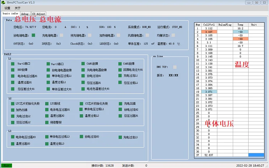
Task: Open the 设置 menu
Action: pos(7,8)
